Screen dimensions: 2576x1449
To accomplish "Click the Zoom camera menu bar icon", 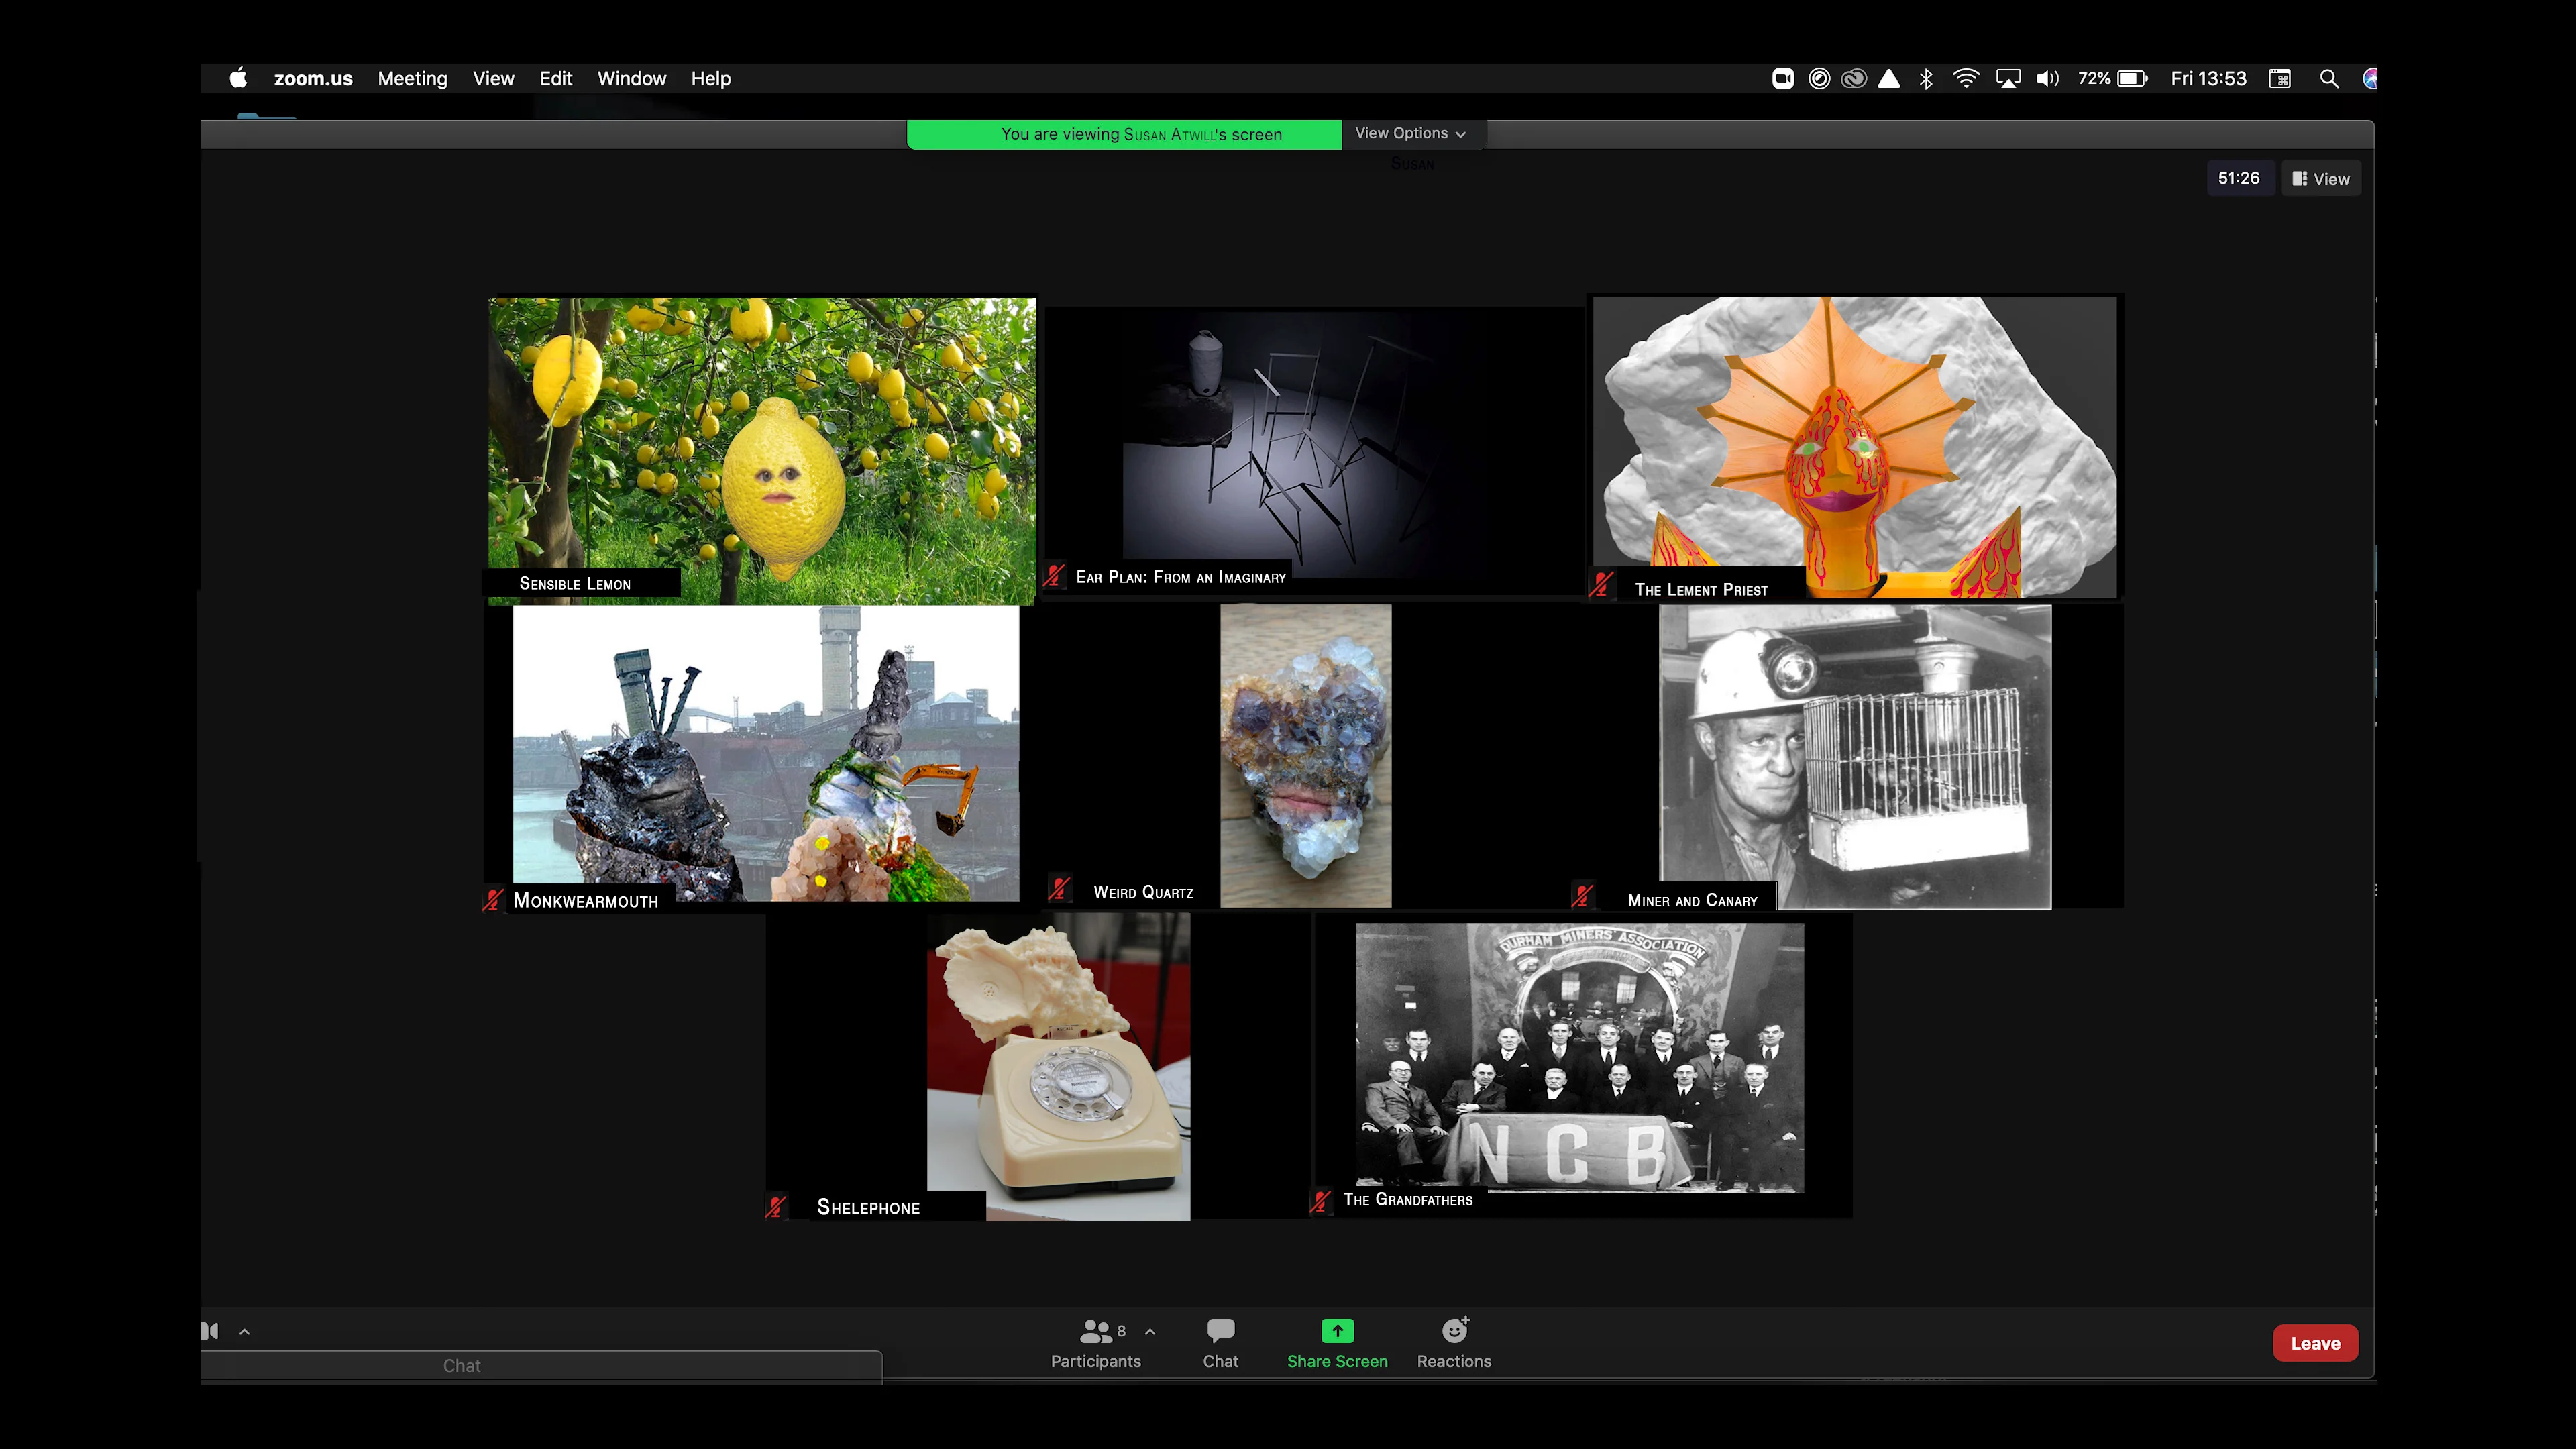I will tap(1783, 79).
